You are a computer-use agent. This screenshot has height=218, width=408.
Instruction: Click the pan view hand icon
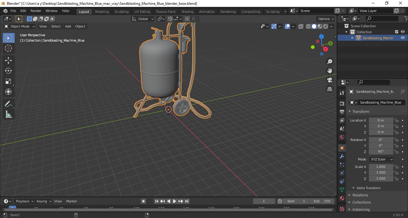click(330, 71)
